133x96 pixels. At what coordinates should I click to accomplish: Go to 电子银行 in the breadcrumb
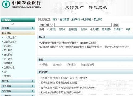pos(87,19)
